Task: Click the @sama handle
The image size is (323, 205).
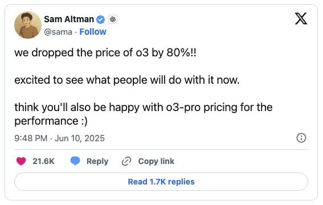Action: pyautogui.click(x=58, y=32)
